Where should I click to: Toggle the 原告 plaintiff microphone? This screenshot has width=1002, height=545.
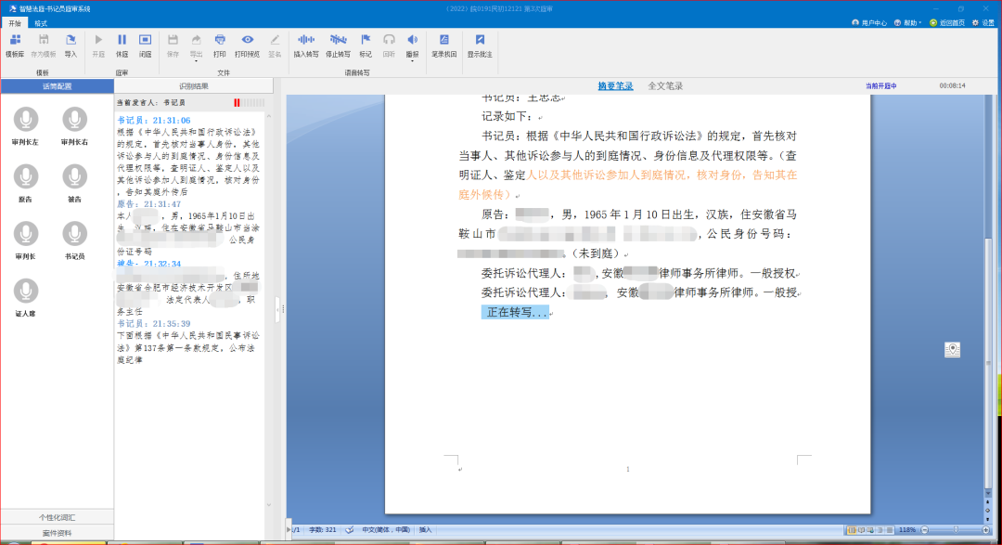26,175
